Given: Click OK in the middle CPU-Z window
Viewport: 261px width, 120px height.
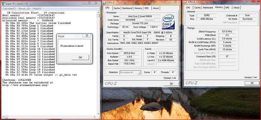Looking at the screenshot, I should [171, 84].
